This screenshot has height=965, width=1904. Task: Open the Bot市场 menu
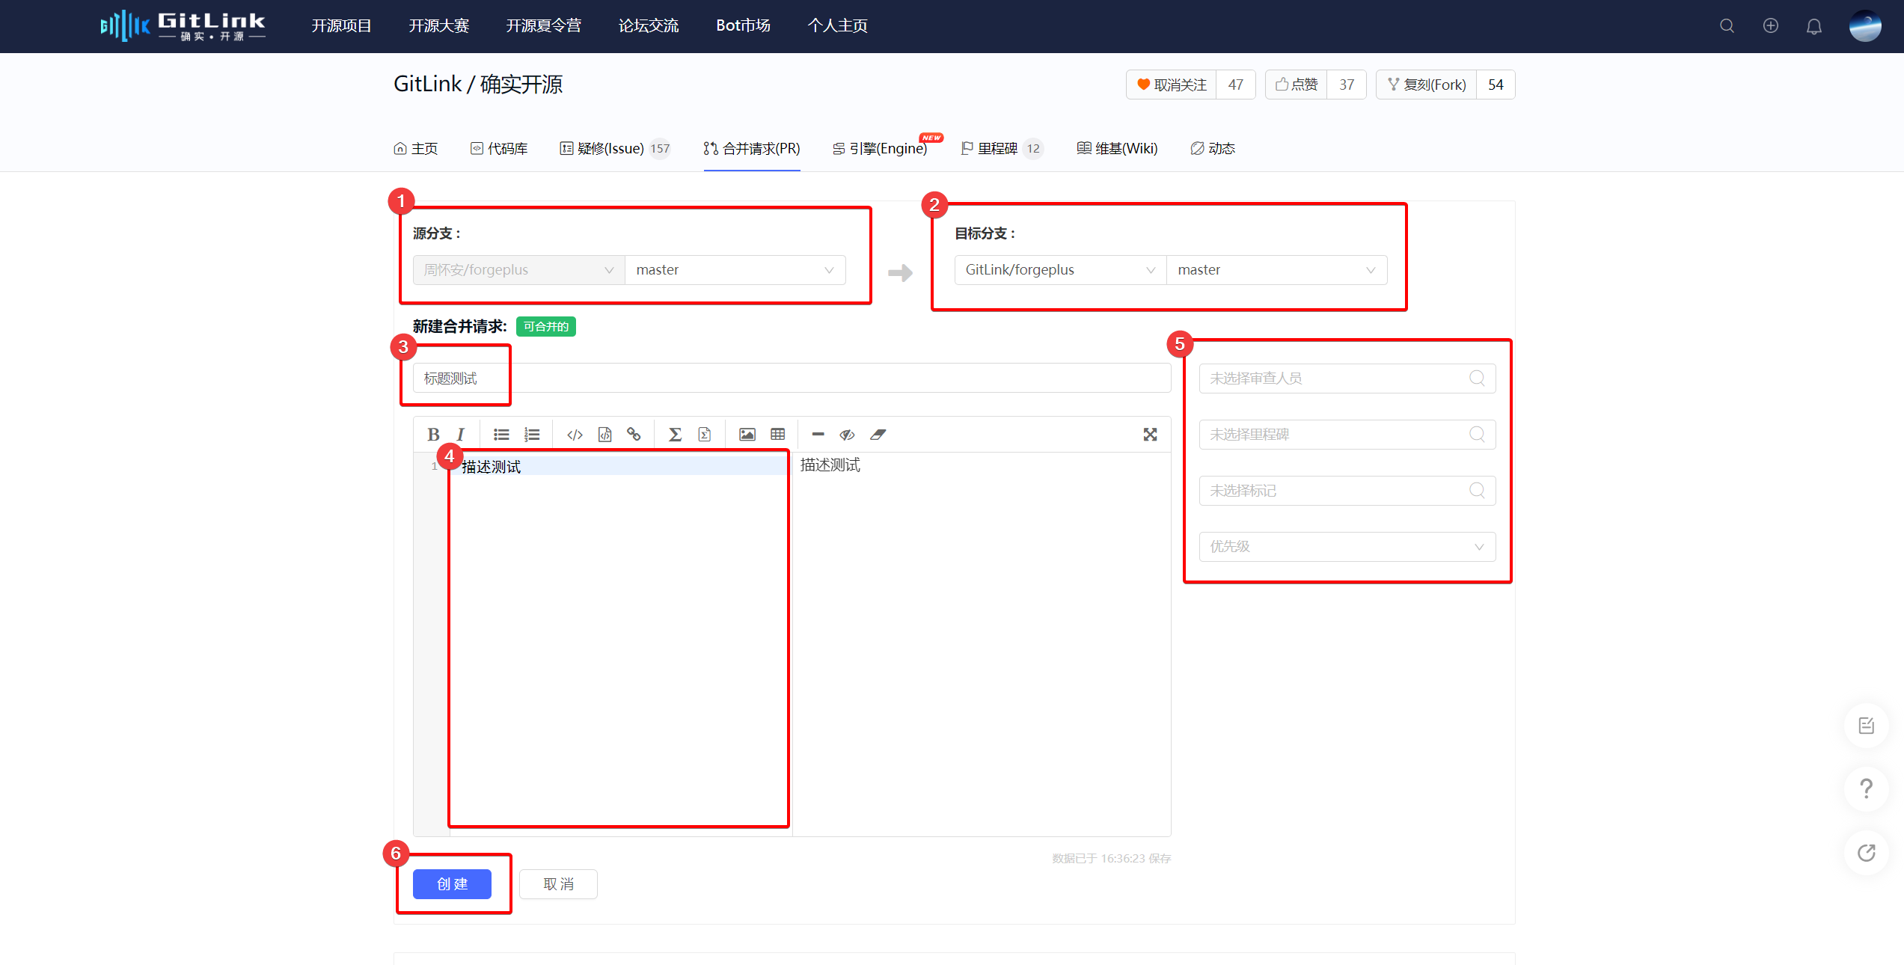tap(743, 26)
